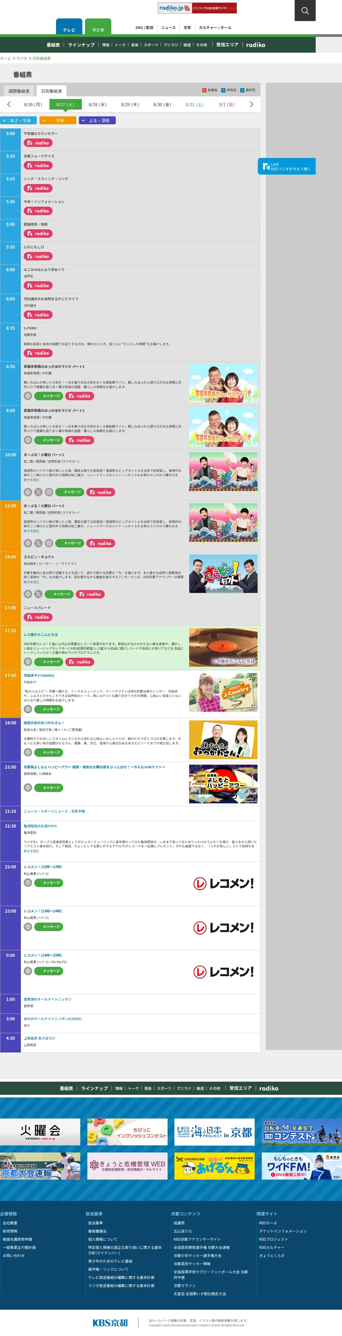
Task: Open globe icon for さらピン!キョウト
Action: pos(28,594)
